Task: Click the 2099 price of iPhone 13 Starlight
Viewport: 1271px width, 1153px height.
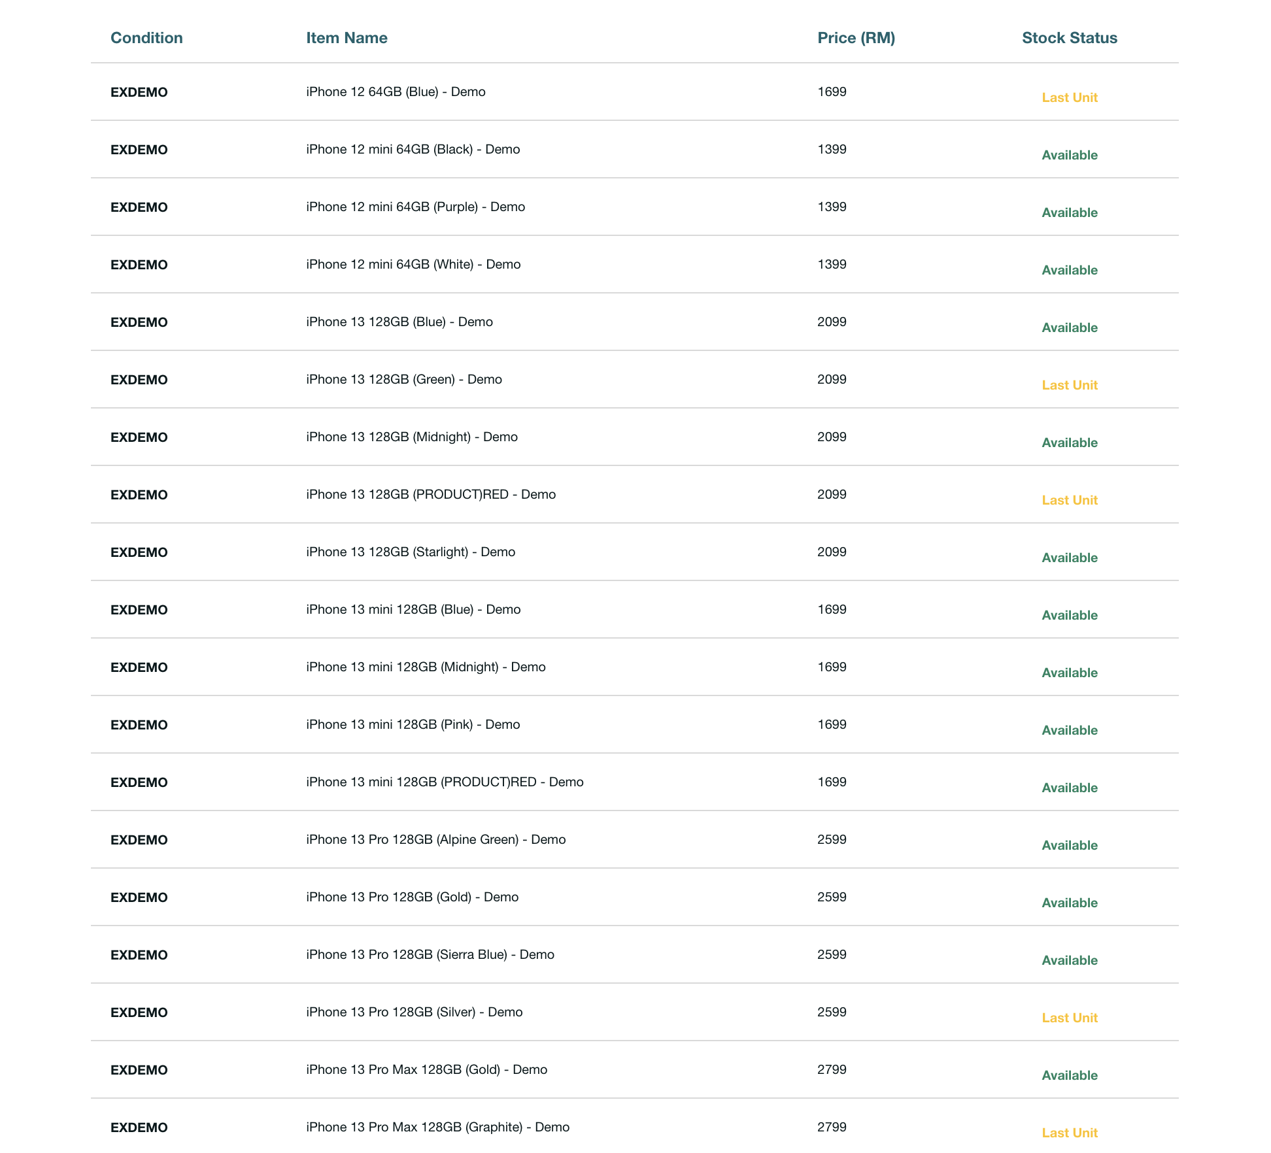Action: pyautogui.click(x=832, y=552)
